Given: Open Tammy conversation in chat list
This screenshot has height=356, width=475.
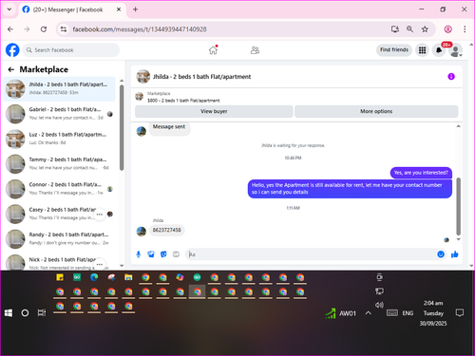Looking at the screenshot, I should click(60, 163).
